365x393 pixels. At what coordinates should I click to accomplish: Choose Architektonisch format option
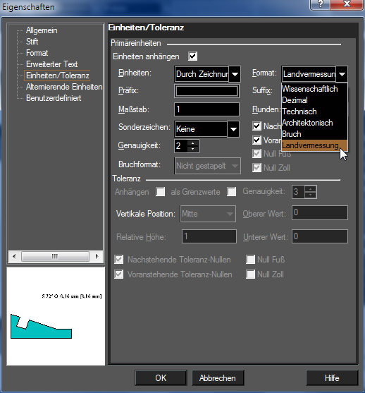click(x=314, y=123)
